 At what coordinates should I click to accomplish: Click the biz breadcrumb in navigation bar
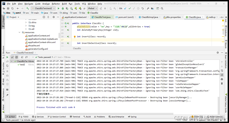coord(82,13)
